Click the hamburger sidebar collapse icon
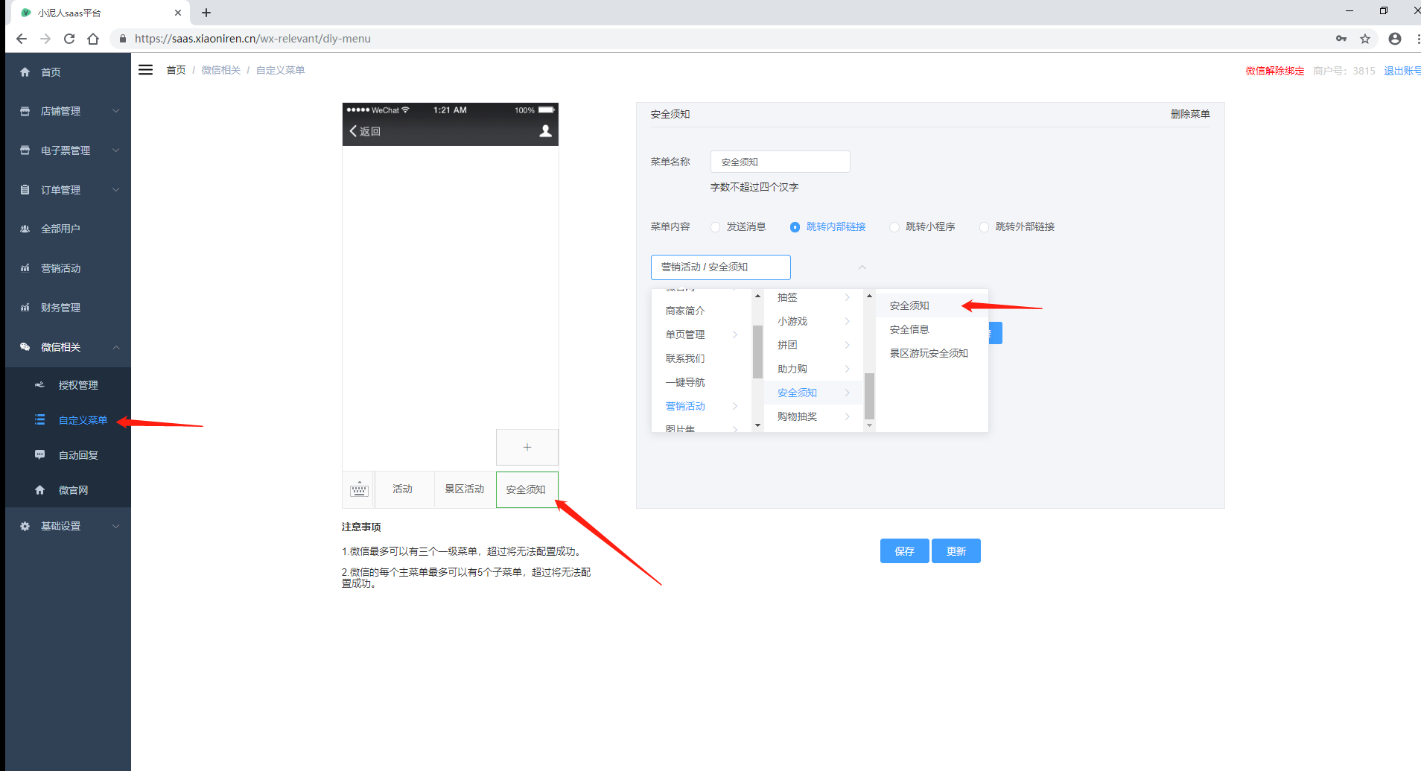 tap(145, 70)
